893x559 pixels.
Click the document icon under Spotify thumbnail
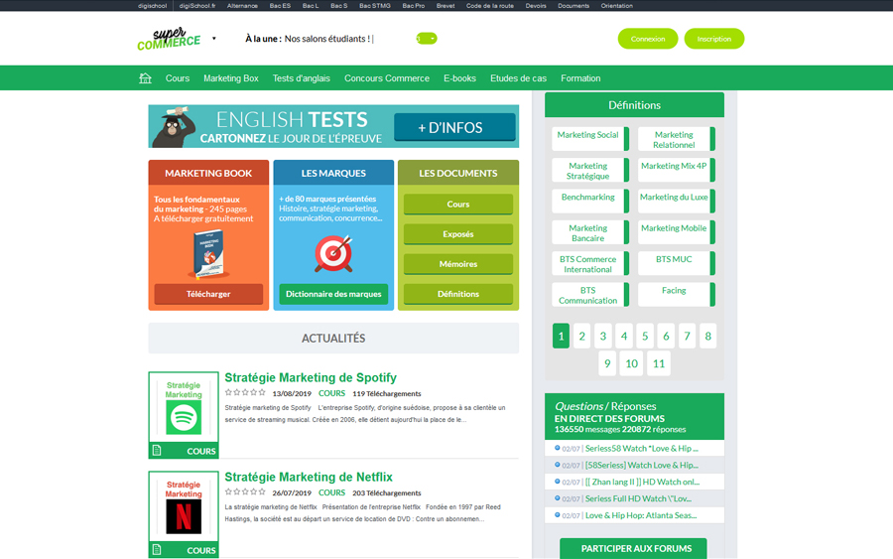pos(157,451)
